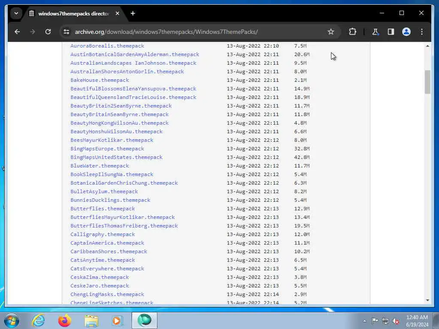Open the profile avatar menu

click(406, 32)
